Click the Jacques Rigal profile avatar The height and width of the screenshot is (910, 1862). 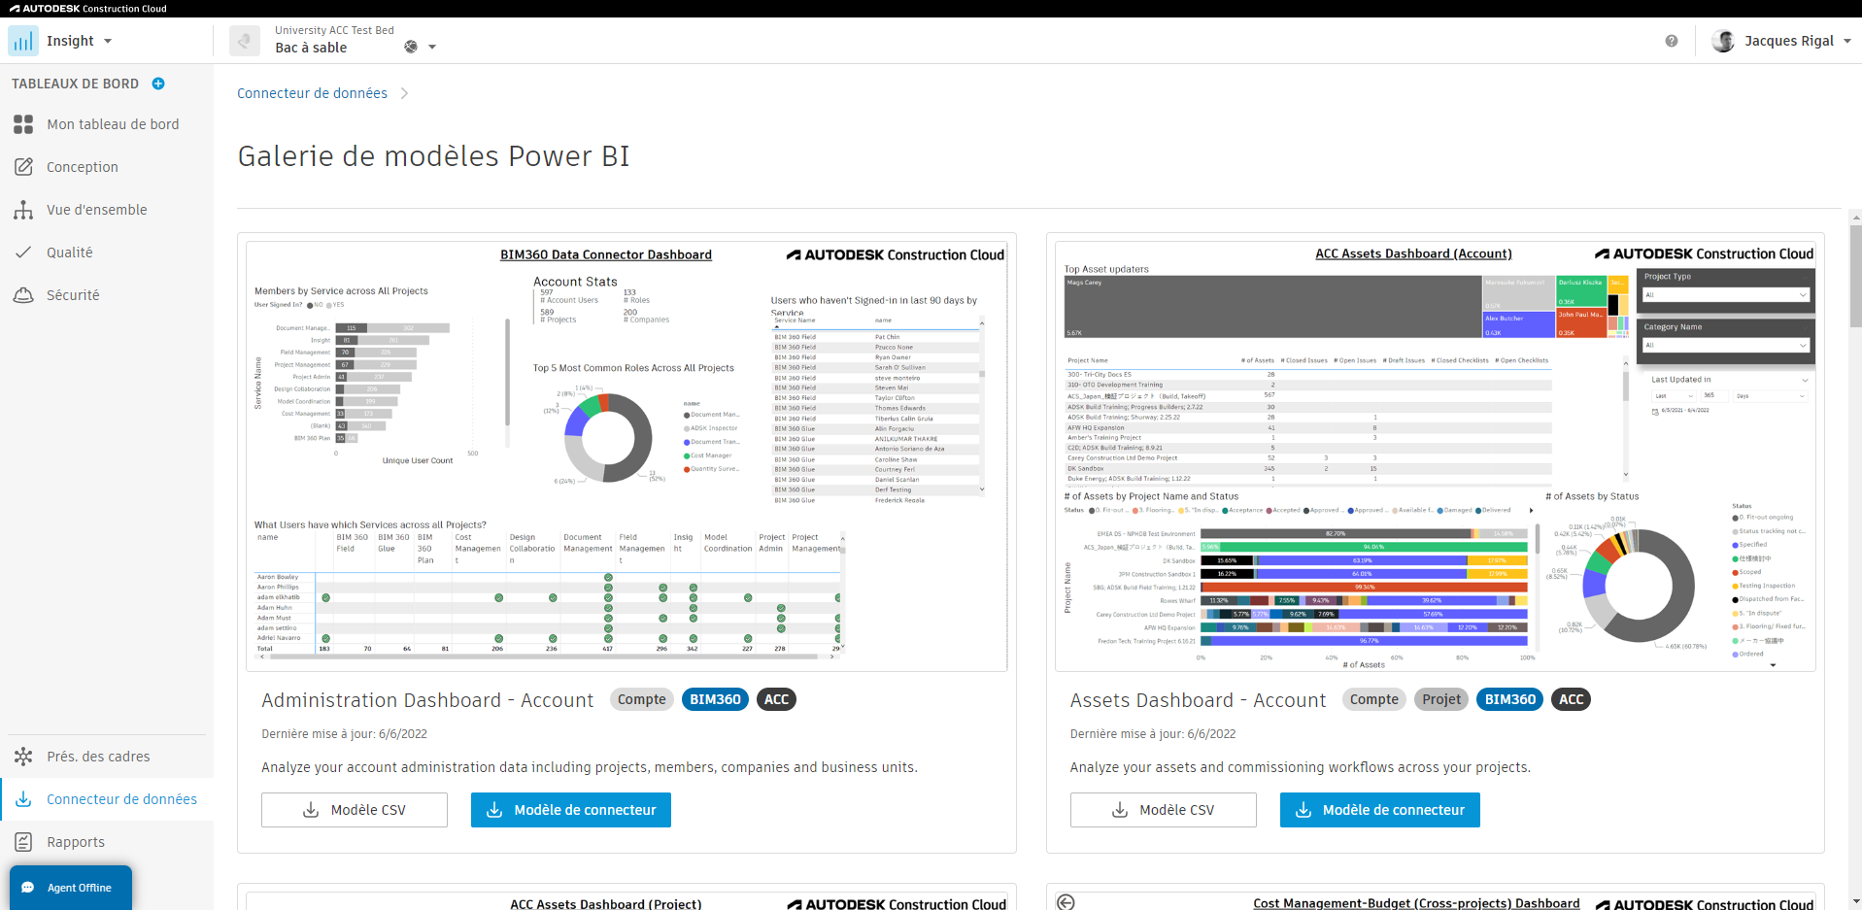coord(1723,41)
